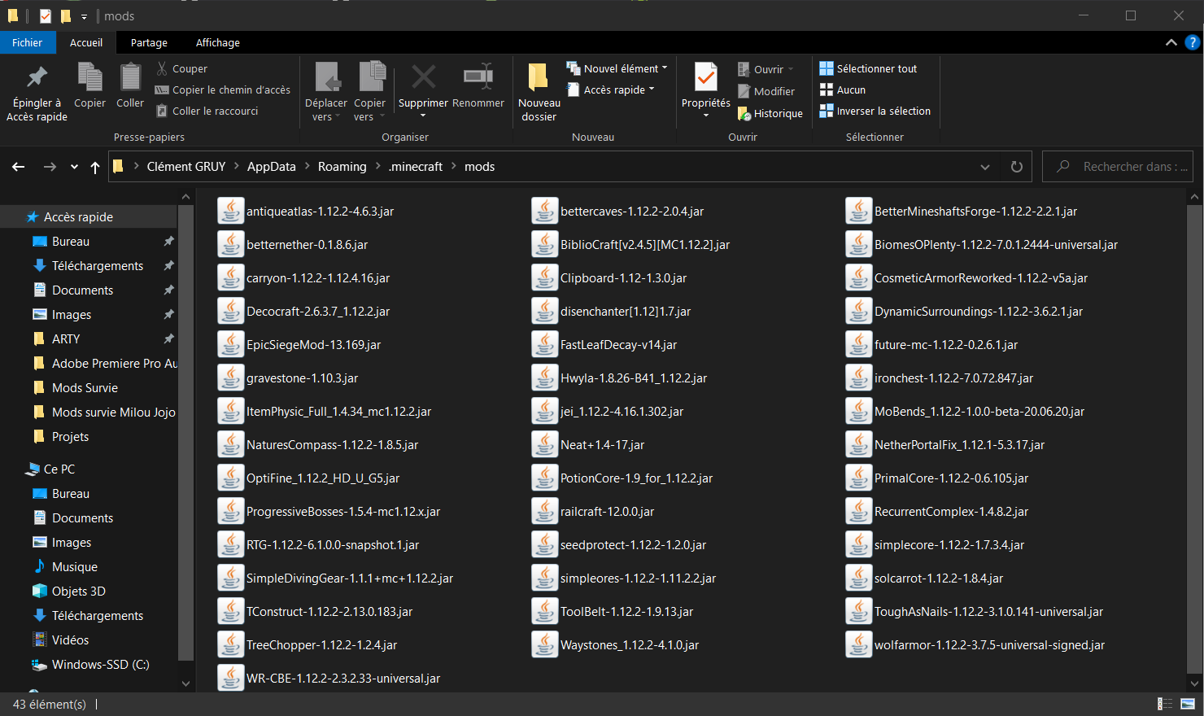The height and width of the screenshot is (716, 1204).
Task: Select wolfarmor-1.12.2-3.7.5-universal-signed.jar icon
Action: coord(859,644)
